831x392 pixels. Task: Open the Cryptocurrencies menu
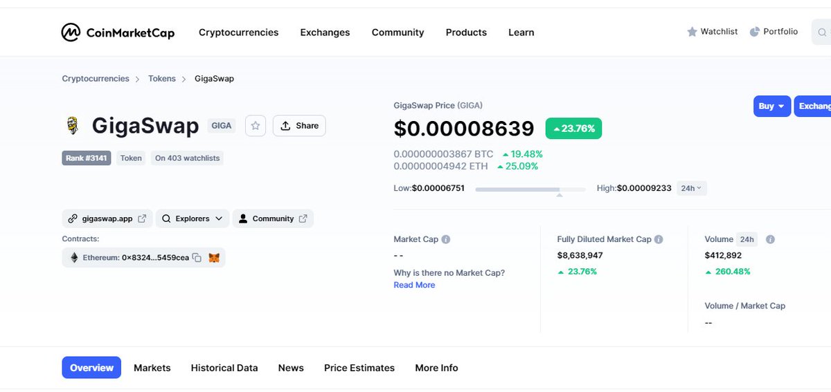click(238, 32)
